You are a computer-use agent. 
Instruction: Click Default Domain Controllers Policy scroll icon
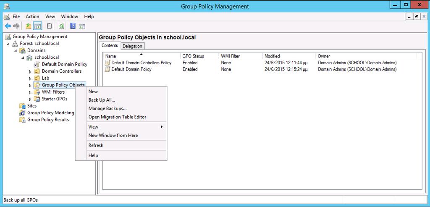click(x=107, y=63)
